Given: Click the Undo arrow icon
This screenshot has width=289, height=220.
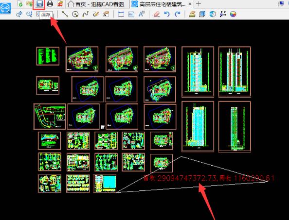Looking at the screenshot, I should (x=167, y=14).
